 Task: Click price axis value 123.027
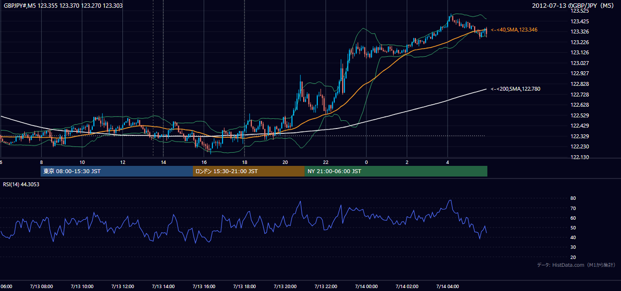[579, 63]
